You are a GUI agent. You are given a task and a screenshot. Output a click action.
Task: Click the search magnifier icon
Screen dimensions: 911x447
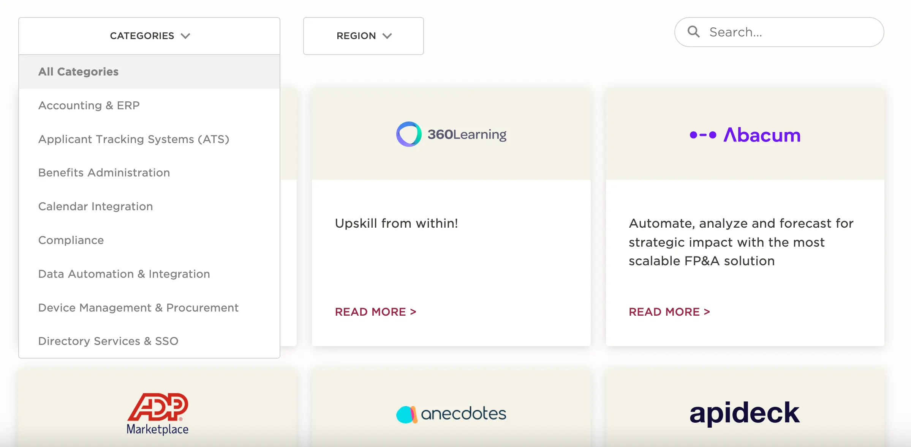point(693,31)
